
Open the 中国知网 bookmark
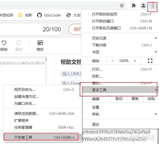coord(6,15)
